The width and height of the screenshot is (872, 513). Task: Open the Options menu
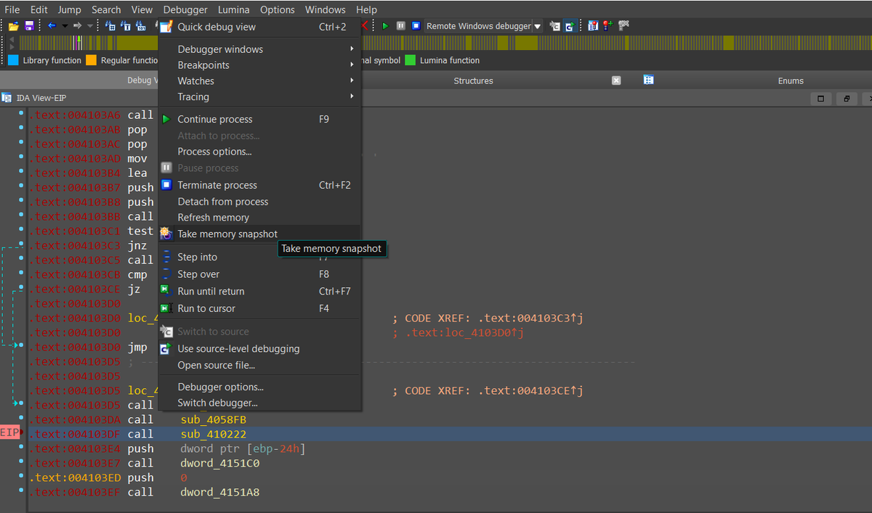tap(278, 9)
